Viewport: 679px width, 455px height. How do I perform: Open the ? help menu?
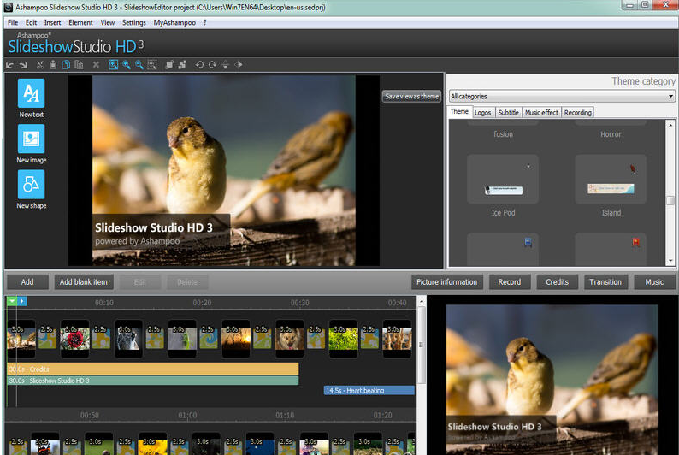205,22
